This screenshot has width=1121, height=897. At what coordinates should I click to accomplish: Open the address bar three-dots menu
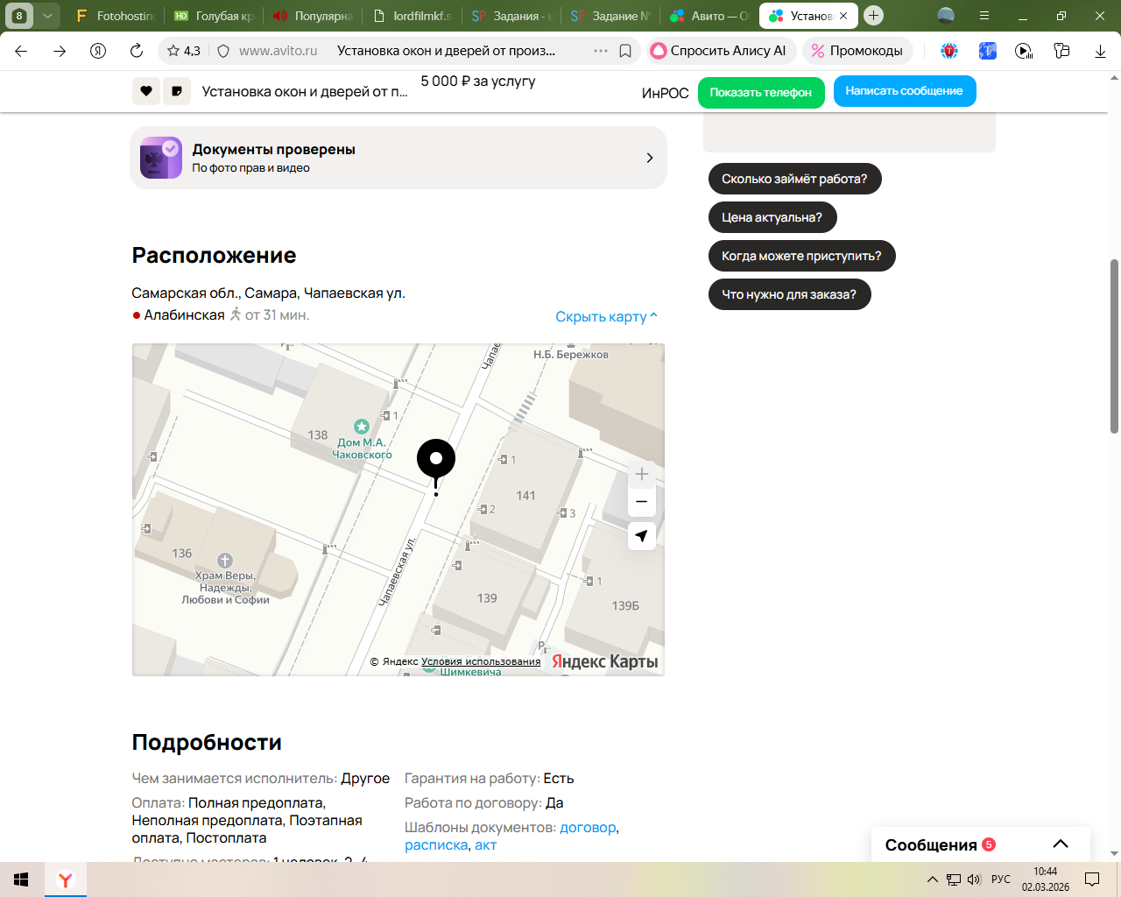click(x=601, y=51)
